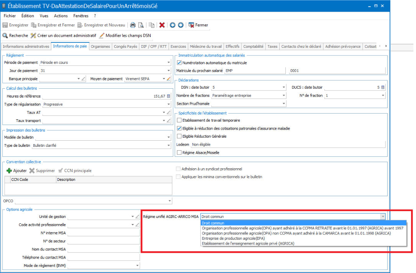Open calculator icon for DUCS date butoir

click(x=383, y=88)
